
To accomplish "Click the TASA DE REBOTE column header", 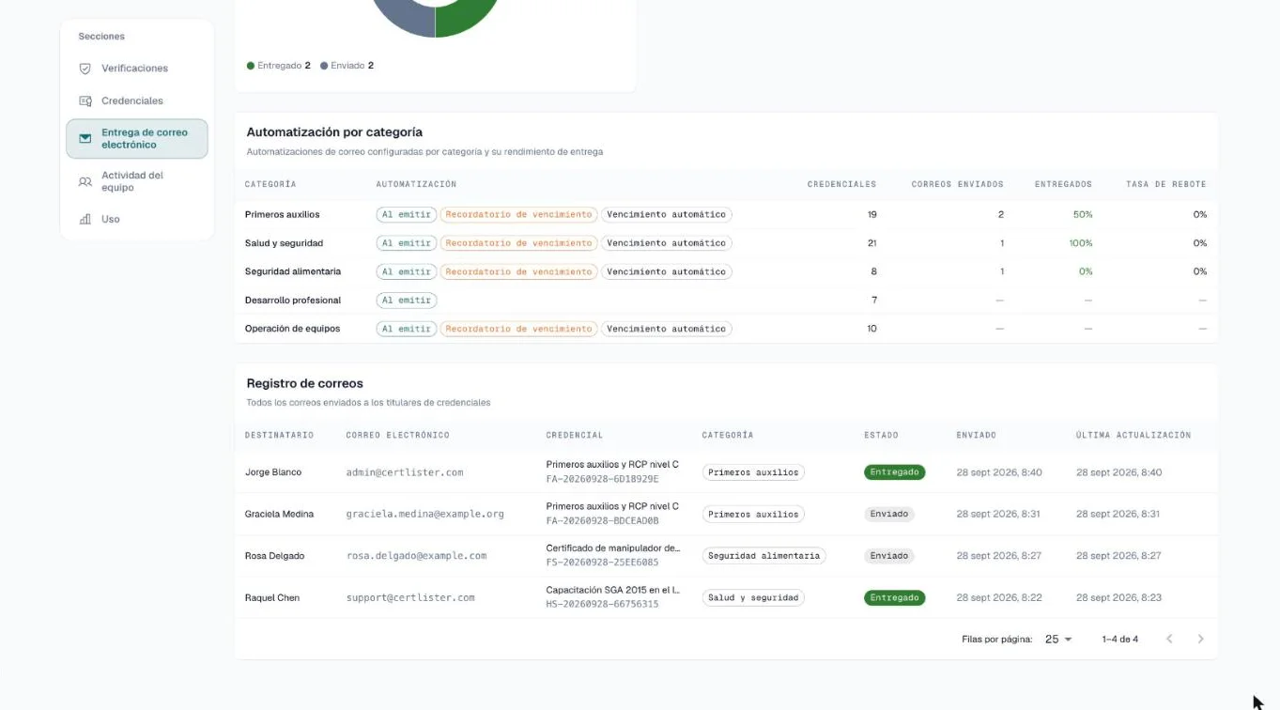I will point(1166,184).
